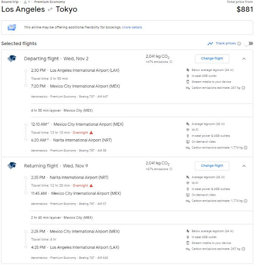This screenshot has height=265, width=255.
Task: Click info icon beside +47% emissions
Action: (x=171, y=62)
